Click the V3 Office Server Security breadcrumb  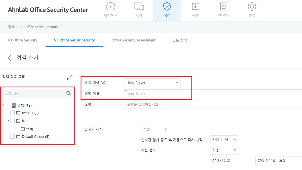[38, 27]
